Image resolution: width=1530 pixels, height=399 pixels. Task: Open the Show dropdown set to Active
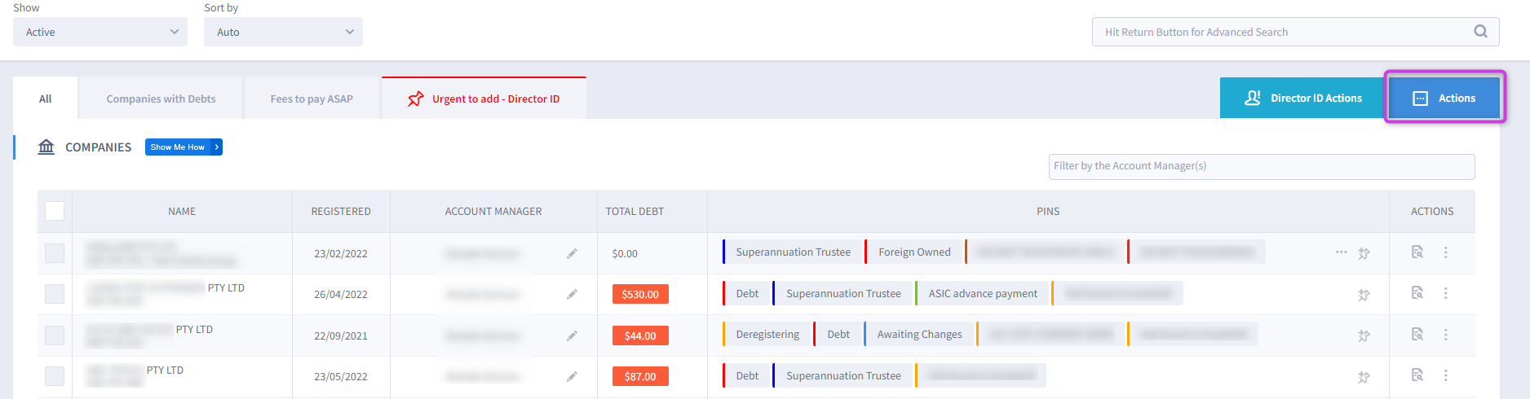point(100,32)
